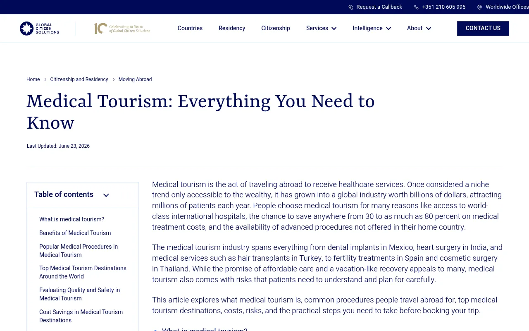Image resolution: width=529 pixels, height=331 pixels.
Task: Click the Table of contents heading
Action: point(64,194)
